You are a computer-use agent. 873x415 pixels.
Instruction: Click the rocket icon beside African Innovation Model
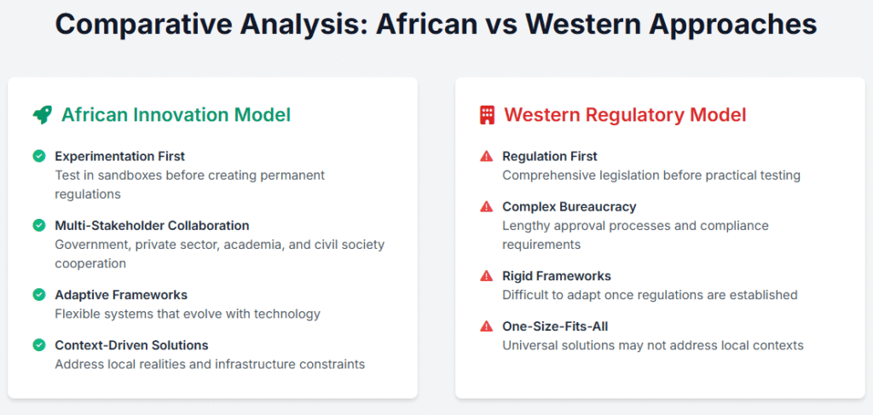pyautogui.click(x=43, y=115)
